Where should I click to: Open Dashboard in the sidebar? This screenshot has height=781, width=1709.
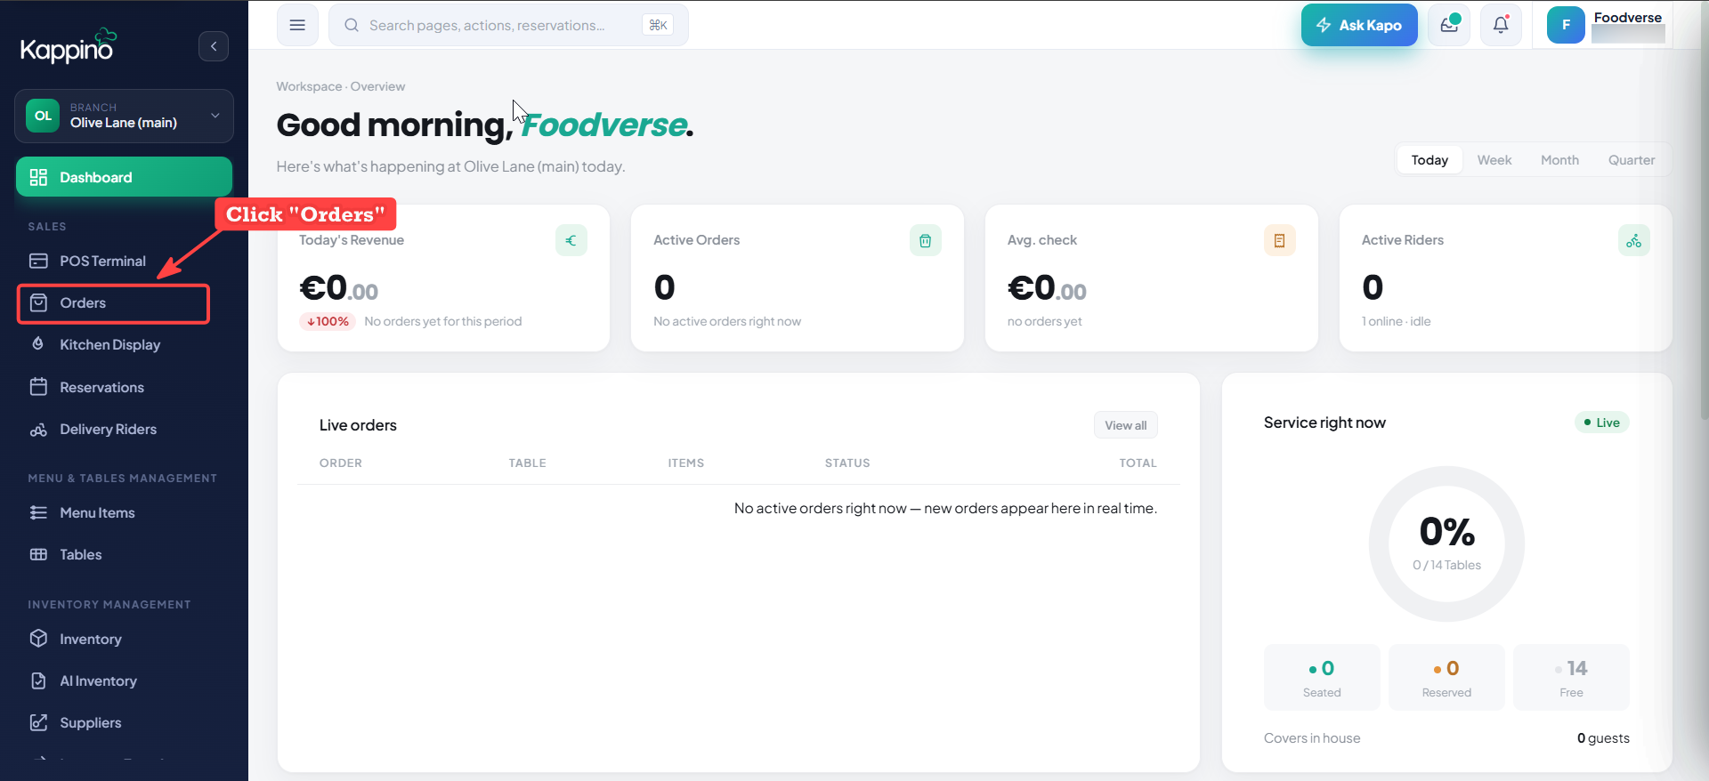pos(124,177)
